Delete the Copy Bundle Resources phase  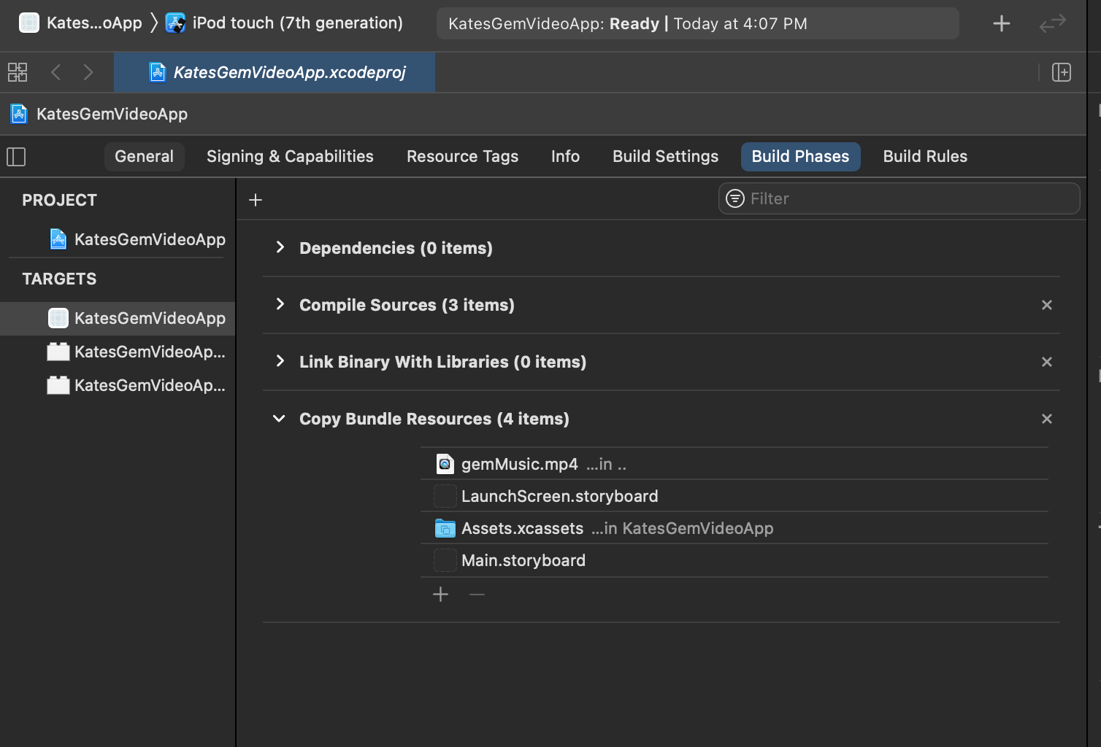click(x=1046, y=419)
